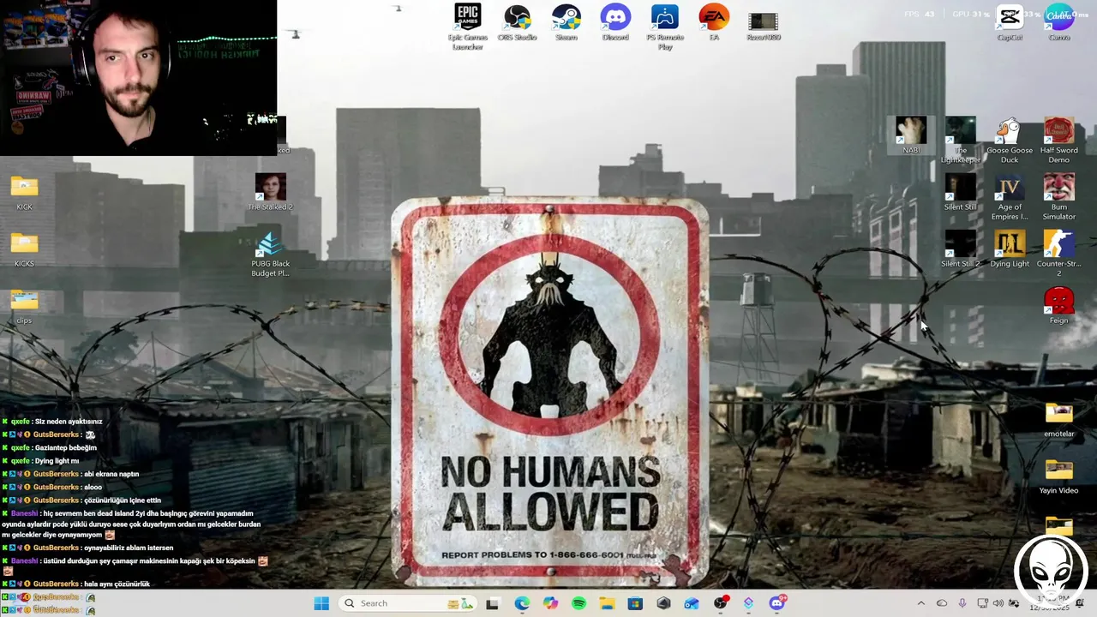Select Goose Goose Duck shortcut
1097x617 pixels.
[x=1010, y=141]
